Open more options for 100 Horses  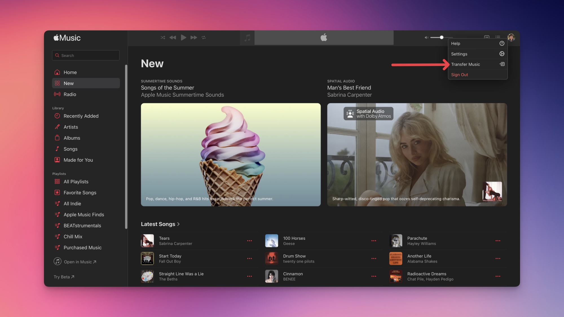374,241
